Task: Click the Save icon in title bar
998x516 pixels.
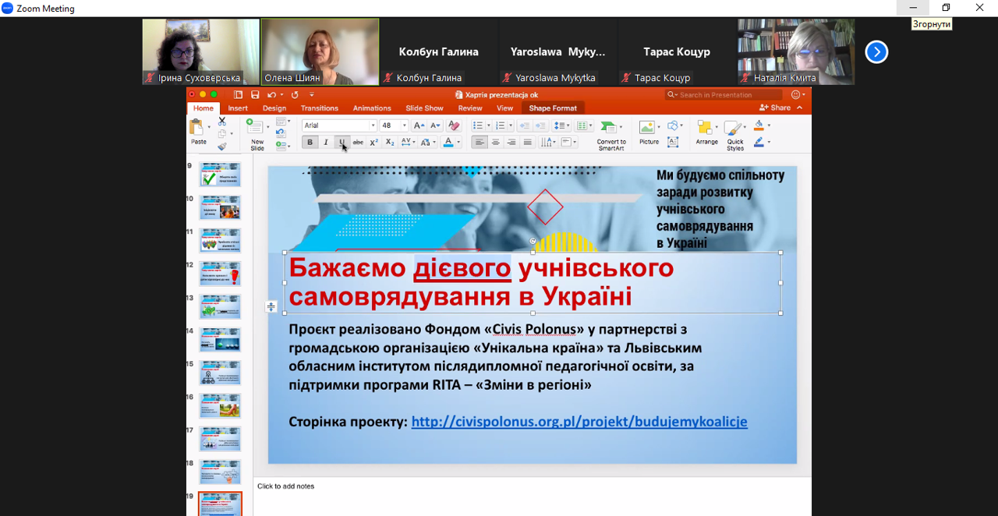Action: (x=255, y=95)
